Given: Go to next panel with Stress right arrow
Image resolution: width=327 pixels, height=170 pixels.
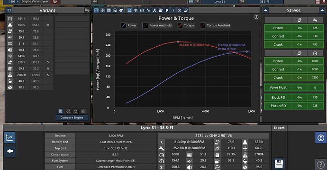Looking at the screenshot, I should click(x=321, y=10).
